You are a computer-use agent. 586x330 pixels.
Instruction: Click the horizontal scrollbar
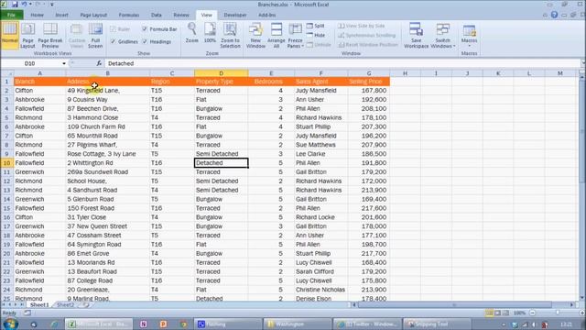(454, 305)
